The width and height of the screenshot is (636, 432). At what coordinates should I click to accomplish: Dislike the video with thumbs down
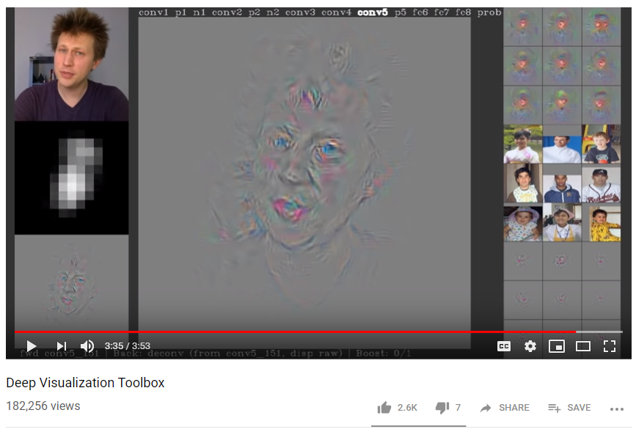(442, 408)
